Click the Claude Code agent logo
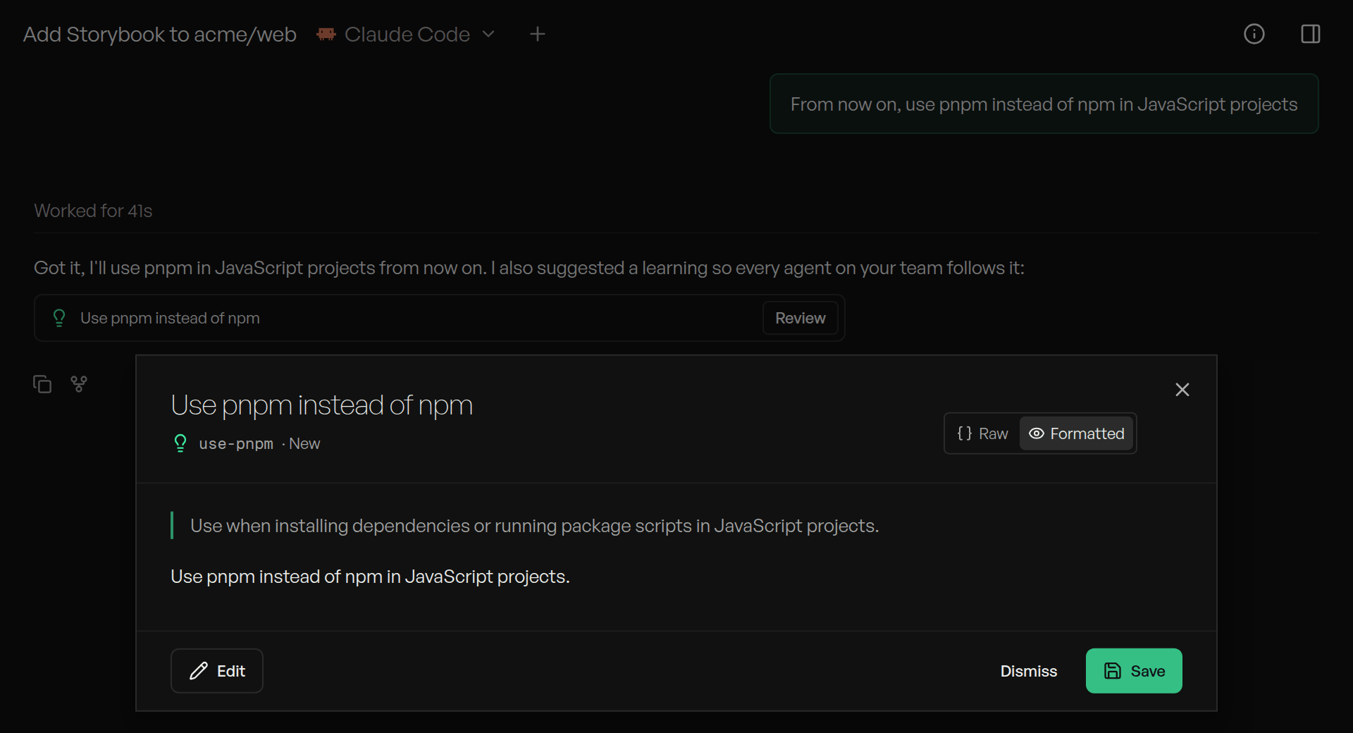 click(x=326, y=34)
